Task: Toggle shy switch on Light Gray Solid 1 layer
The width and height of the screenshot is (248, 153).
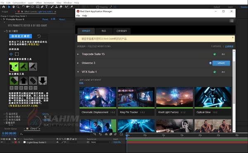Action: point(57,142)
